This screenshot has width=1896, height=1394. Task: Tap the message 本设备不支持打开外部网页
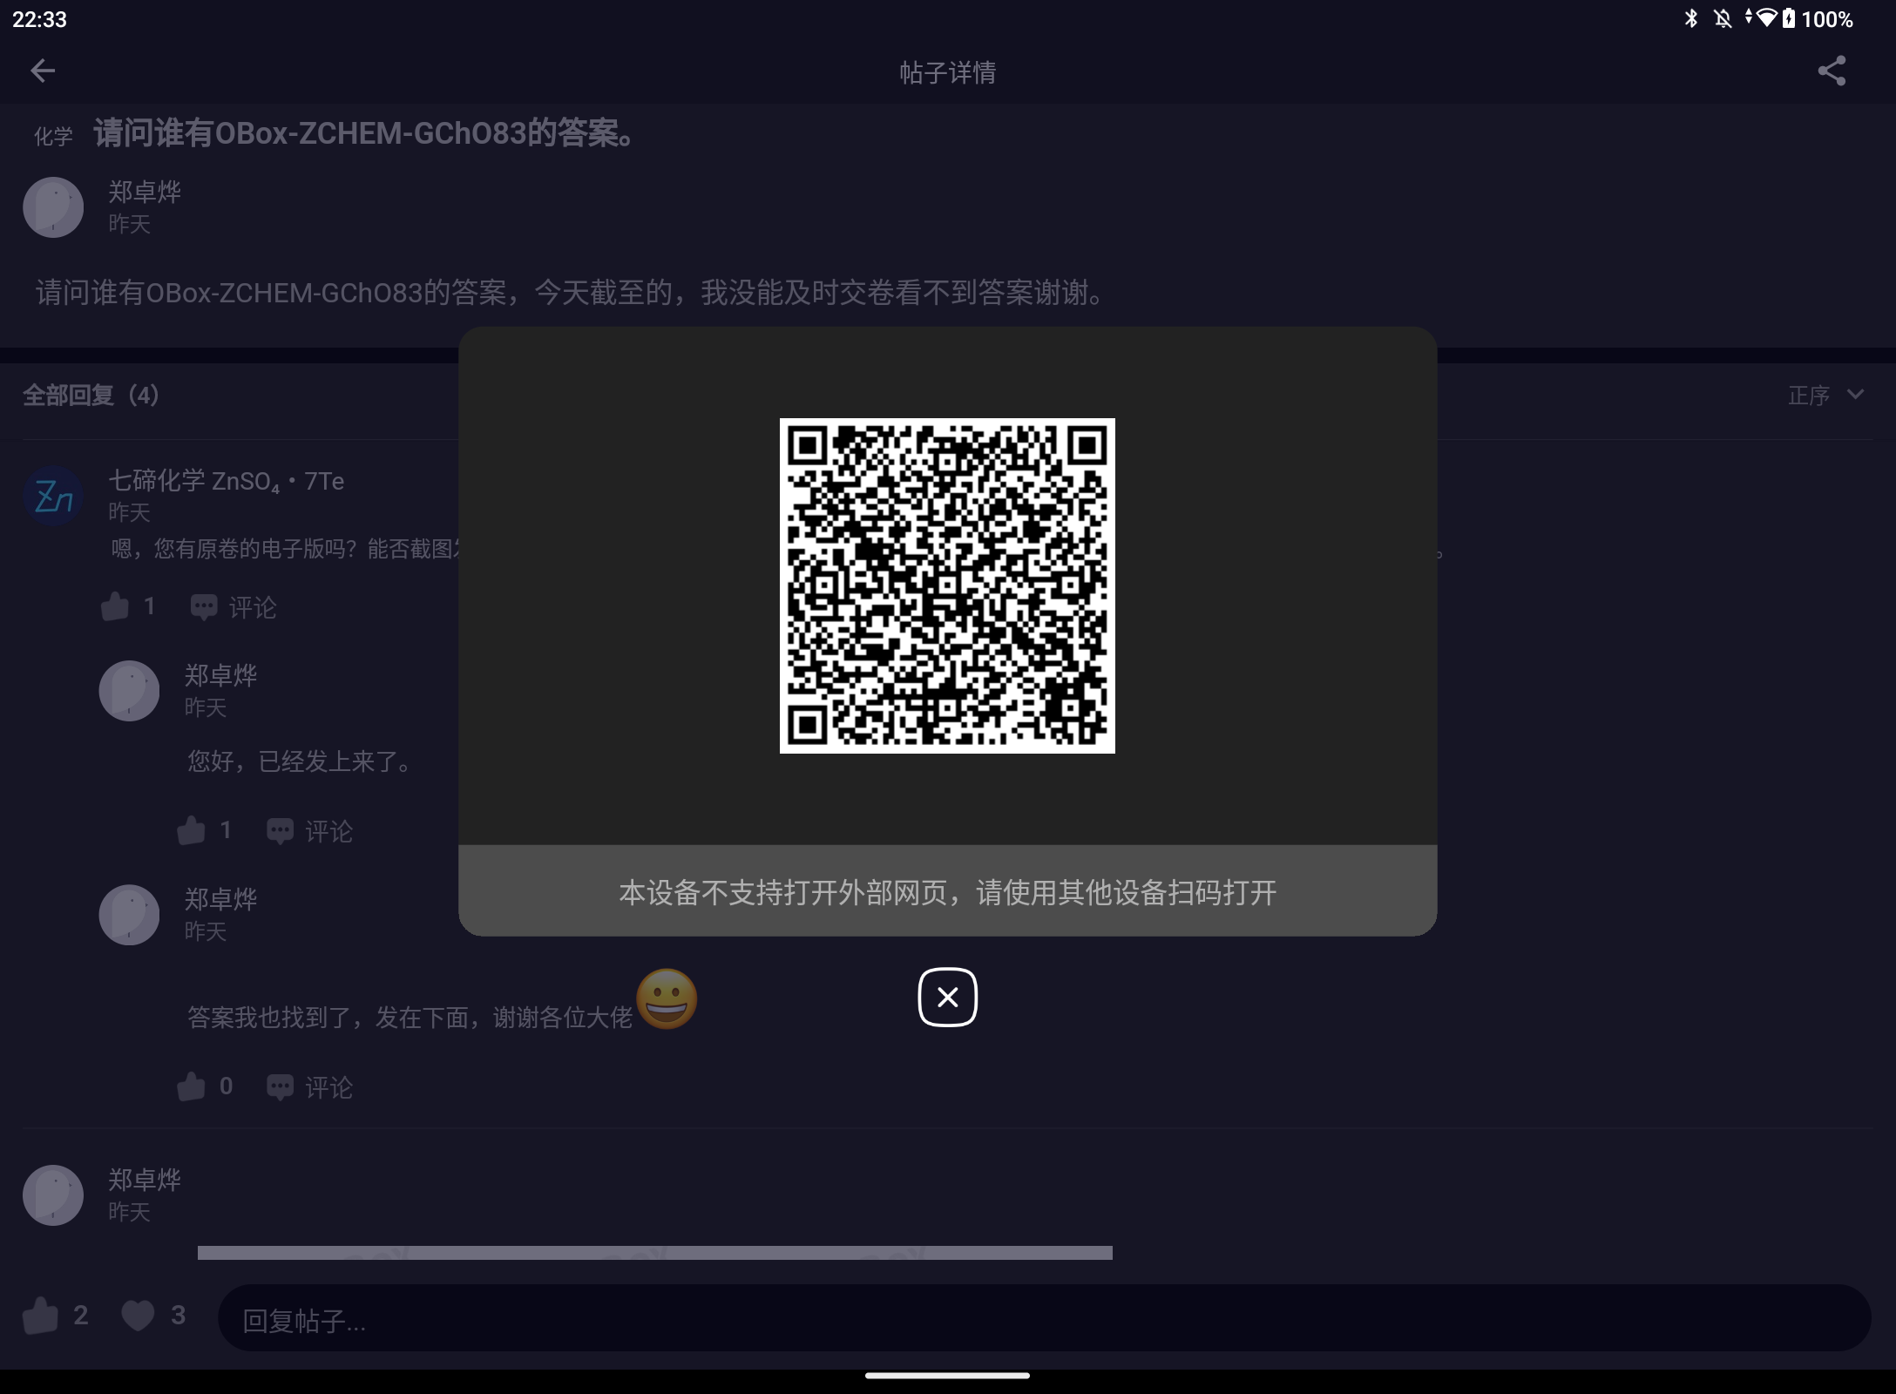point(947,892)
